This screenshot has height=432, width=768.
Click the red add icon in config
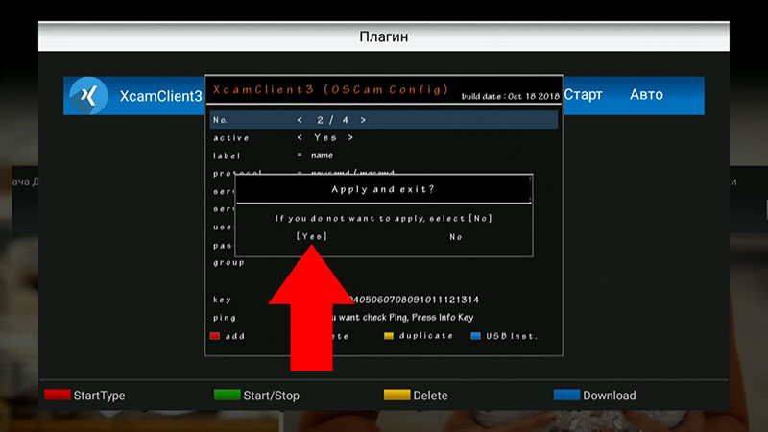click(216, 336)
